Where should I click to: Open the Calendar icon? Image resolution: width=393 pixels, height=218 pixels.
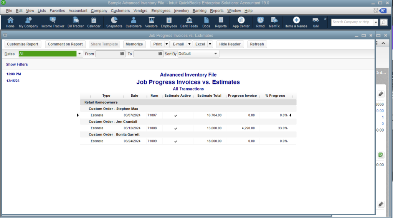tap(94, 22)
